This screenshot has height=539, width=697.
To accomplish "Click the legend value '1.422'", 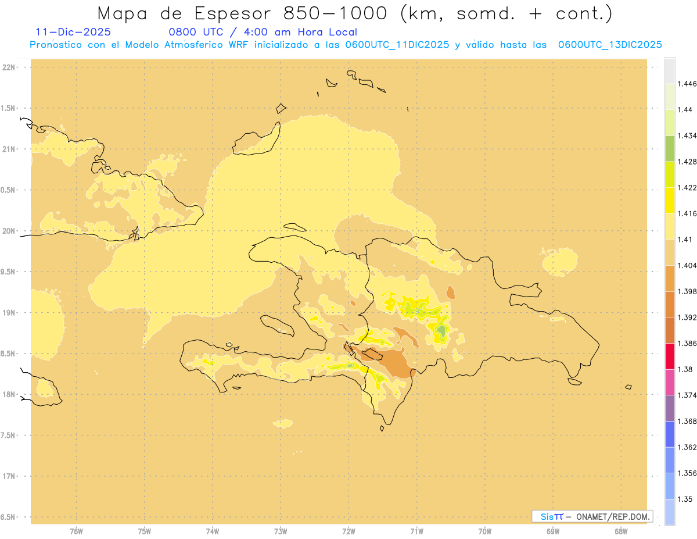I will pyautogui.click(x=687, y=187).
